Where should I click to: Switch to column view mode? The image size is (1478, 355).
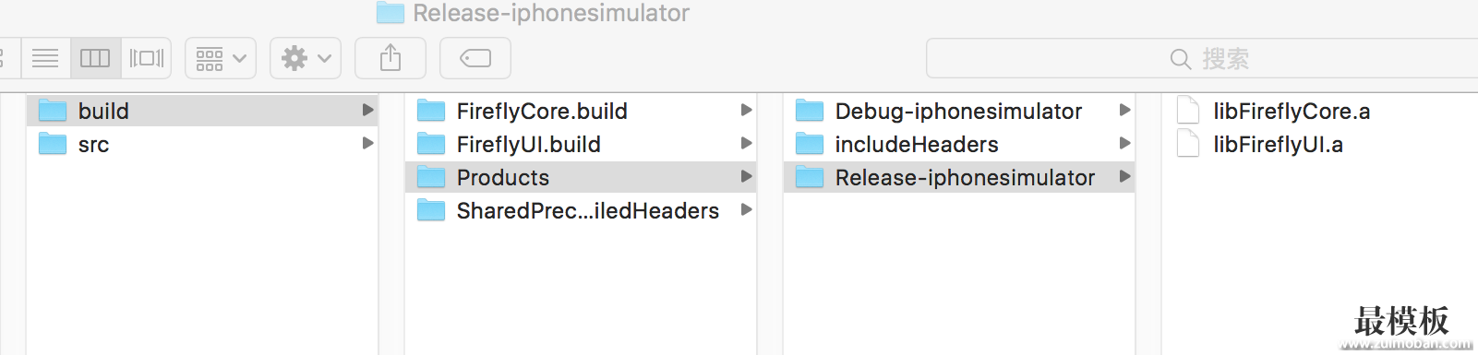click(95, 59)
